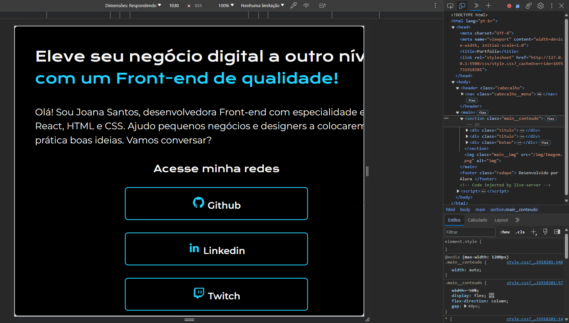Expand ellipsis inside nav cabecalho__menu
The width and height of the screenshot is (569, 323).
540,94
